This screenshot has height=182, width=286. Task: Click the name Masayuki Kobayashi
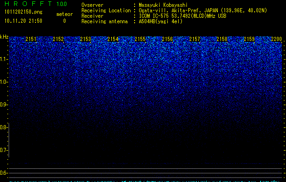(x=163, y=5)
